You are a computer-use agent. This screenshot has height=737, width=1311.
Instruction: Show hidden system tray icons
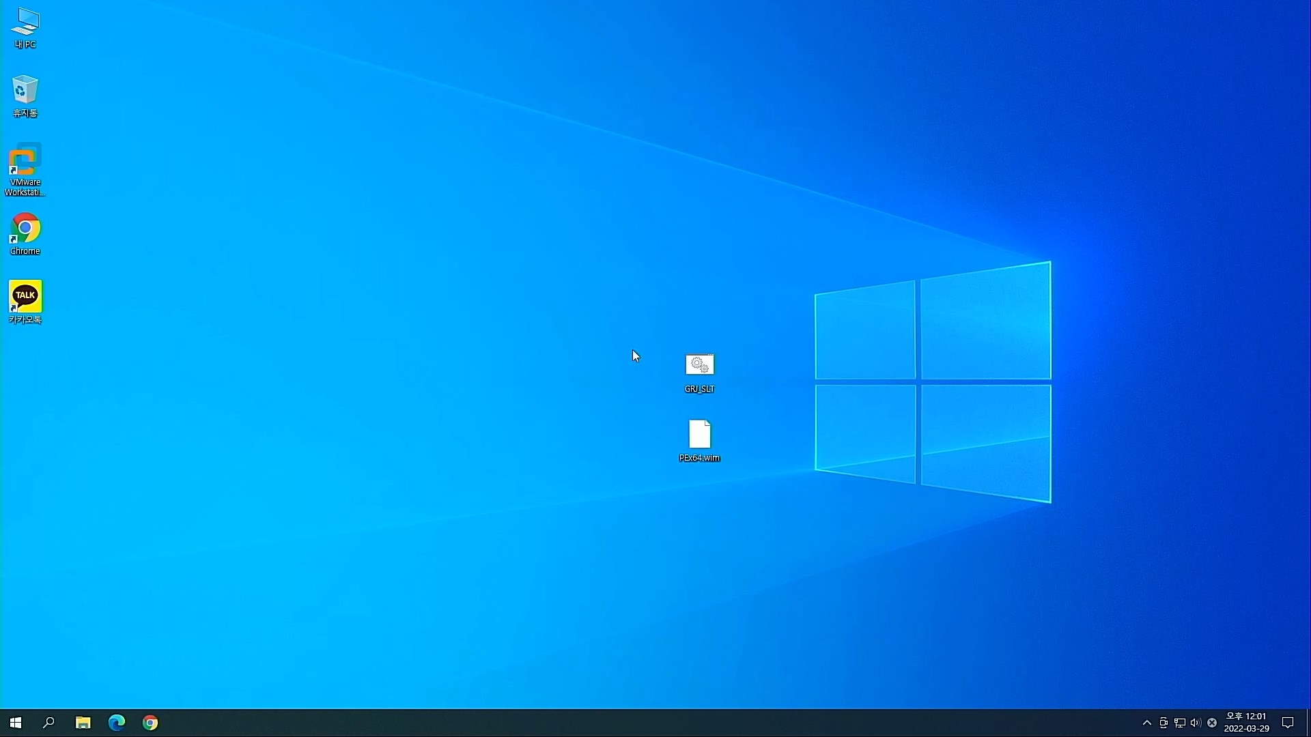1147,723
